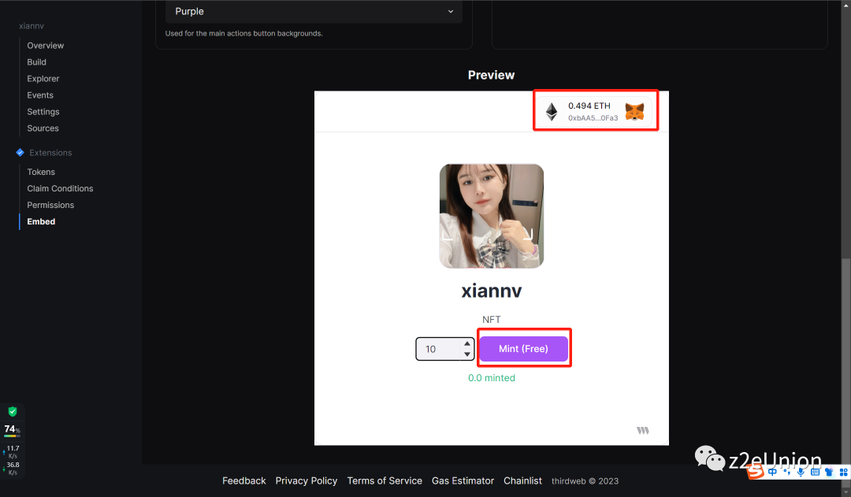Open Claim Conditions in sidebar

coord(60,188)
